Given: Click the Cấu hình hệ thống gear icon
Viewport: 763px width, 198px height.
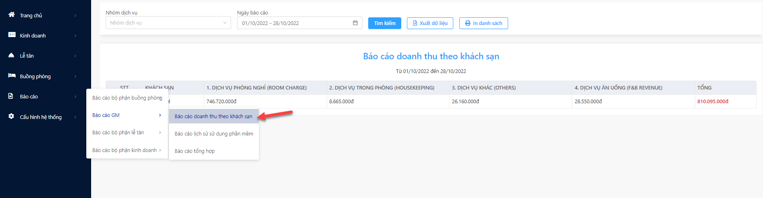Looking at the screenshot, I should coord(11,116).
